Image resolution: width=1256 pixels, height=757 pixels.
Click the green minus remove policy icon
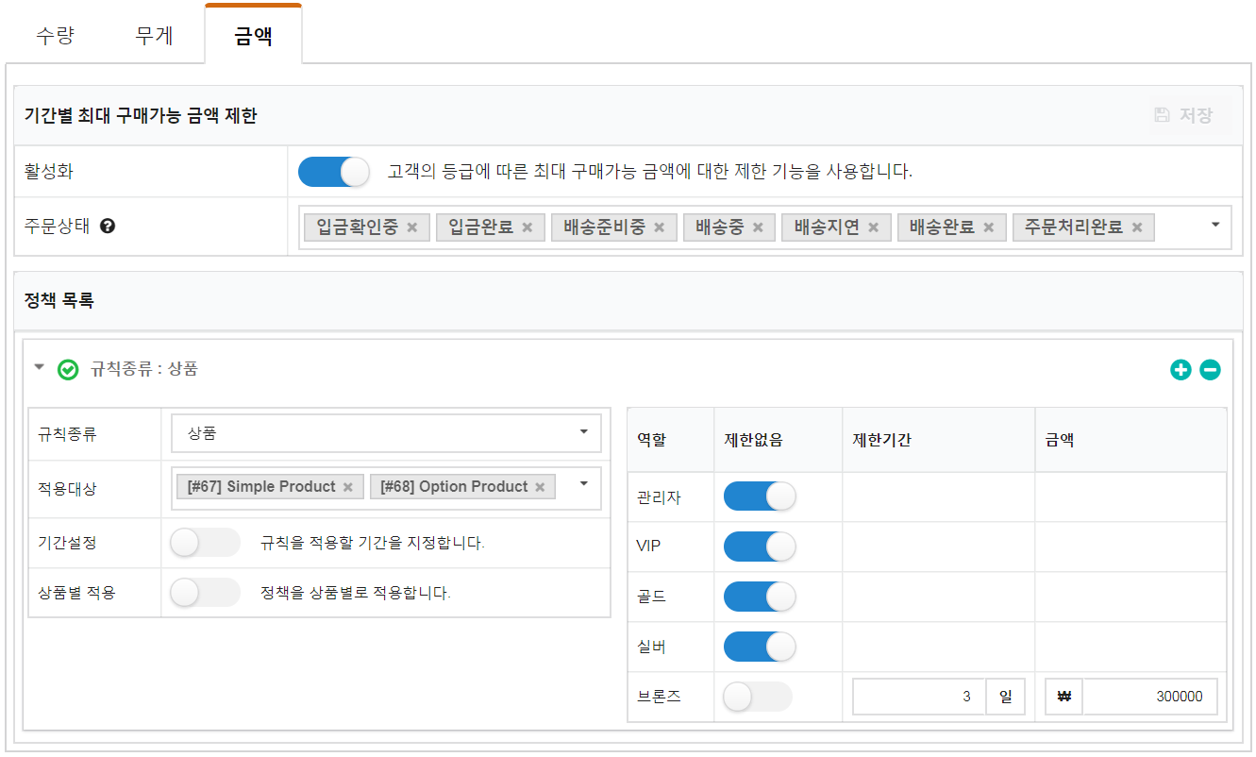point(1210,370)
